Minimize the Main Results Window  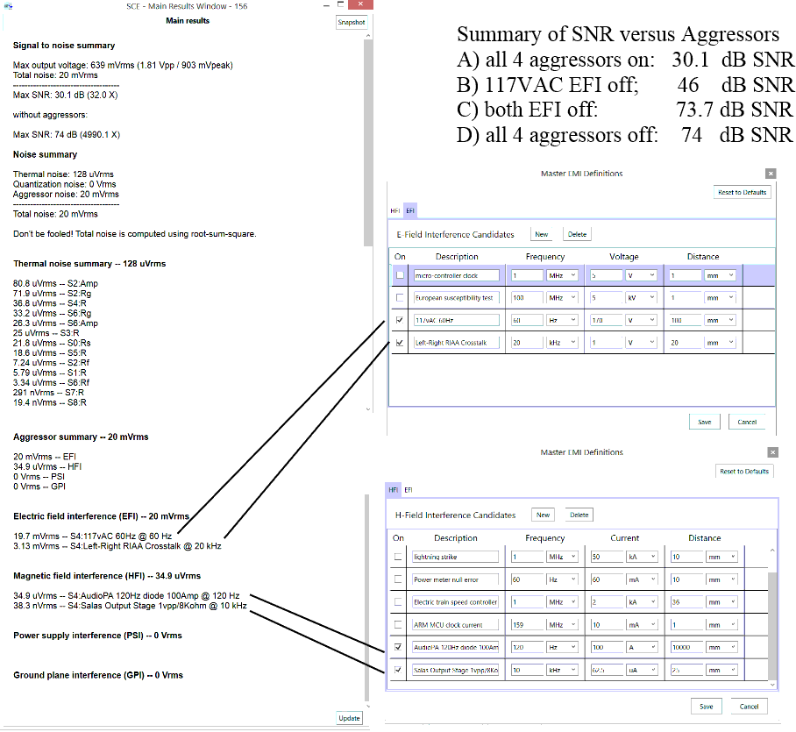[x=326, y=5]
